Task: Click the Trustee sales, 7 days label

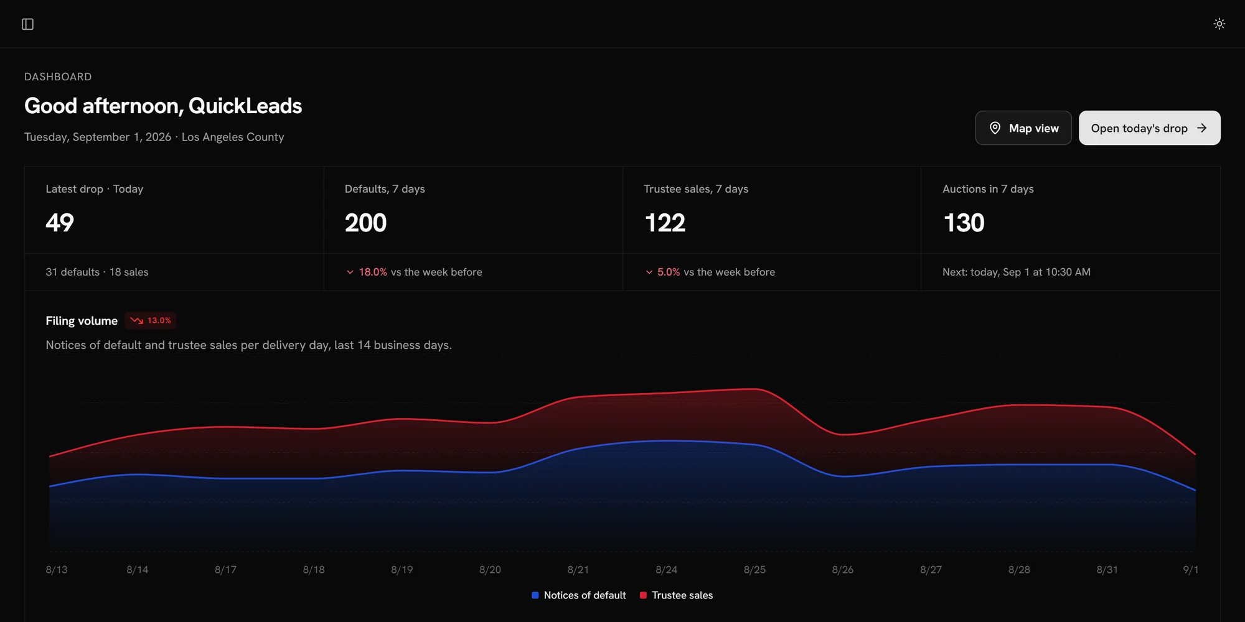Action: pyautogui.click(x=696, y=189)
